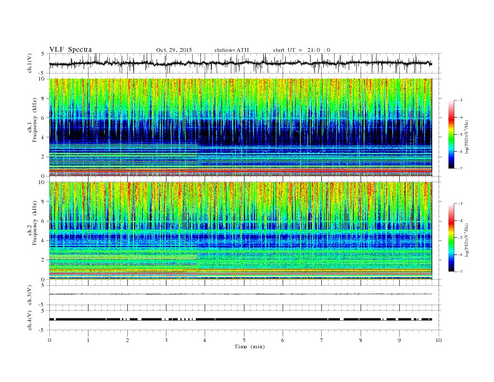The width and height of the screenshot is (494, 382).
Task: Click the '5' tick on the time axis
Action: coord(244,340)
